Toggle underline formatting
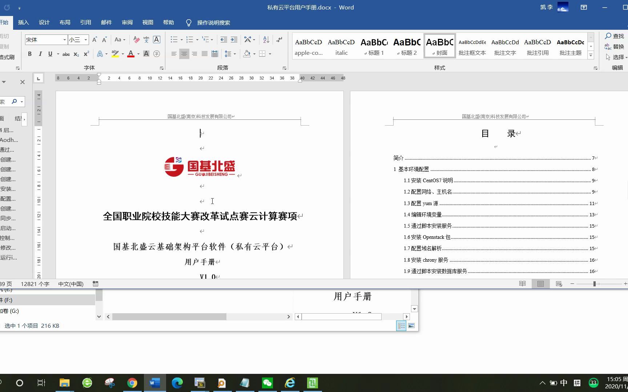Viewport: 628px width, 392px height. [50, 54]
